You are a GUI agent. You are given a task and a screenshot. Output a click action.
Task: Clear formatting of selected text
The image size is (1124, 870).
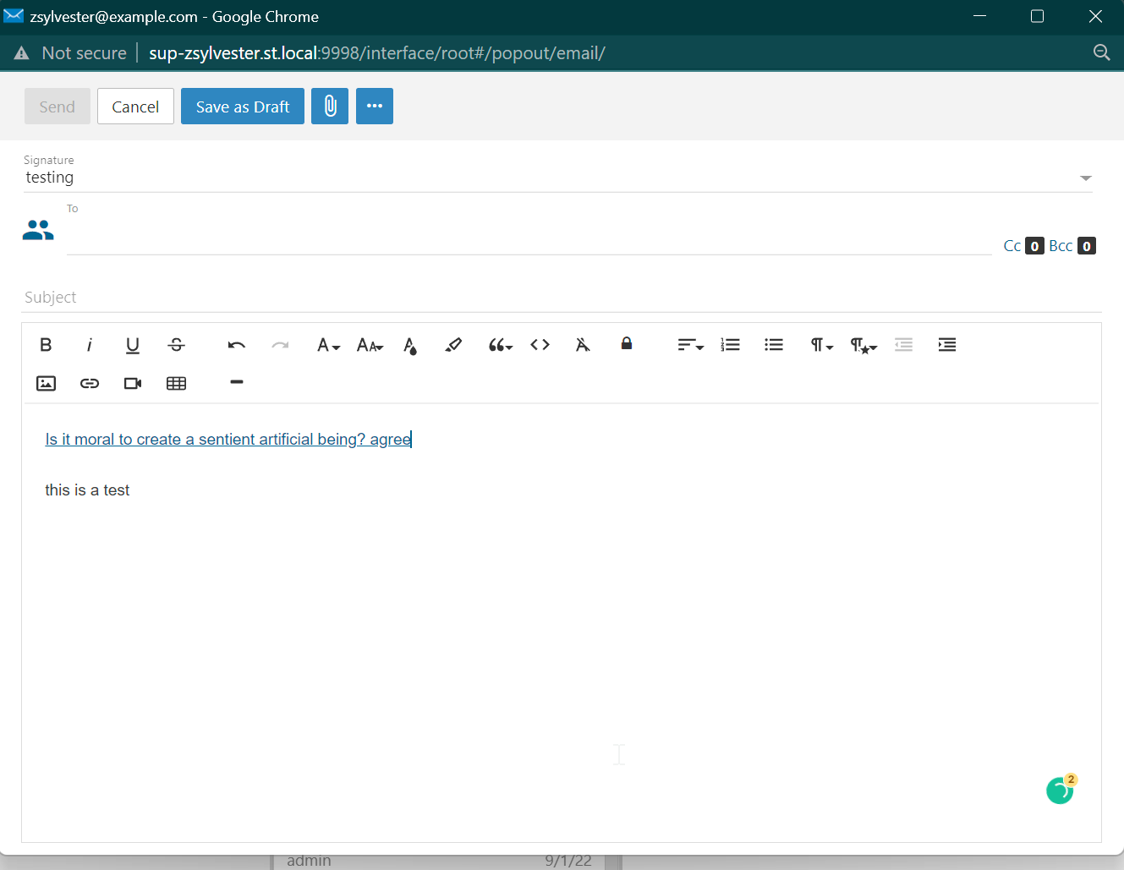tap(583, 345)
